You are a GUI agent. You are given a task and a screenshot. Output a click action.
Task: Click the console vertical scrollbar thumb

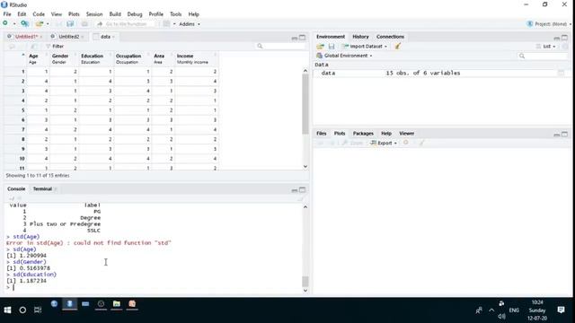(x=305, y=281)
